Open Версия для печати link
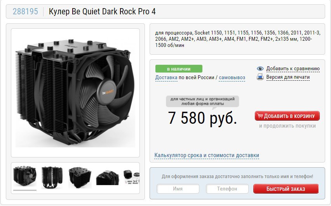The height and width of the screenshot is (206, 331). click(x=288, y=77)
